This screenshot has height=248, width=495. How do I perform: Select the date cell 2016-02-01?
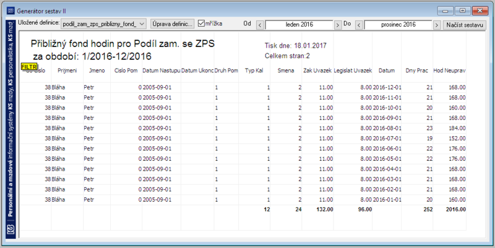point(387,189)
